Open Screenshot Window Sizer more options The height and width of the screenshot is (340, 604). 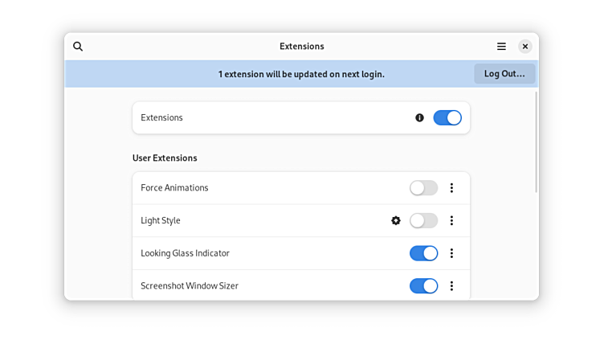pos(451,285)
